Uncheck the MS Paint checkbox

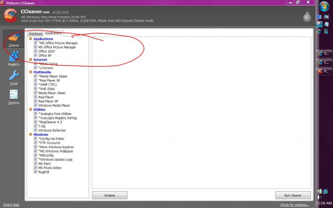[36, 164]
